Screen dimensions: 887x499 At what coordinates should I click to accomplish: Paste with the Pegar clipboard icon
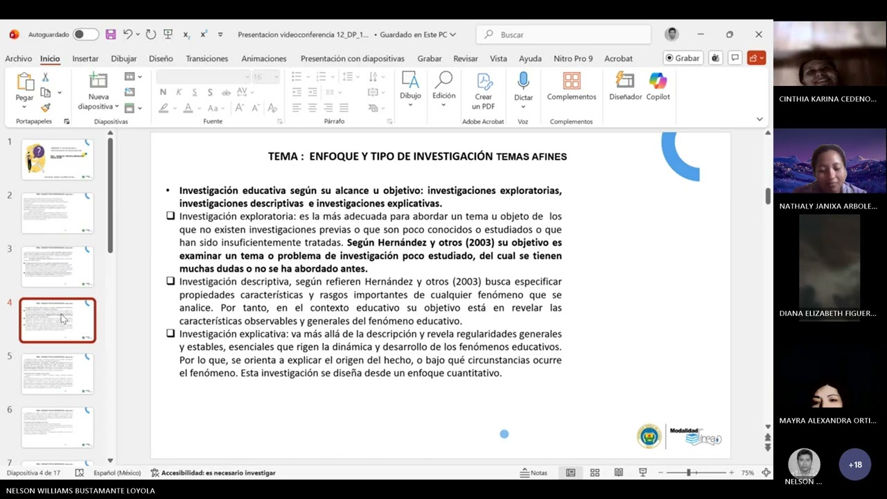click(x=24, y=82)
